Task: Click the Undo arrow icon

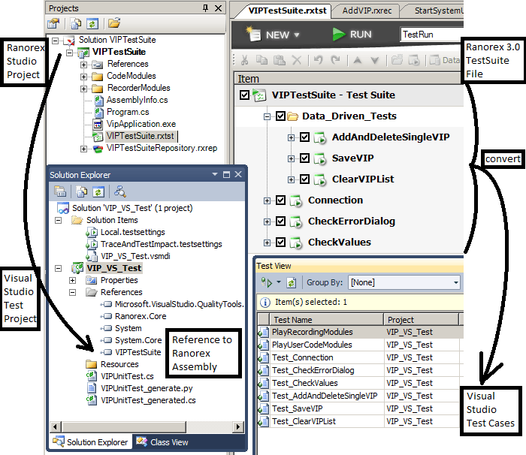Action: tap(318, 60)
